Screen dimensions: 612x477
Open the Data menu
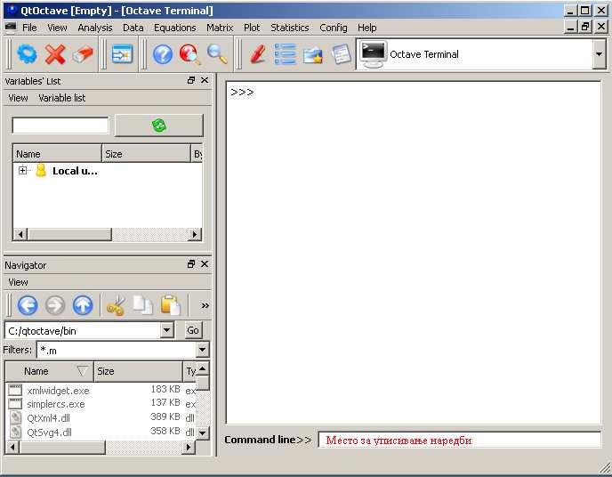click(x=133, y=28)
